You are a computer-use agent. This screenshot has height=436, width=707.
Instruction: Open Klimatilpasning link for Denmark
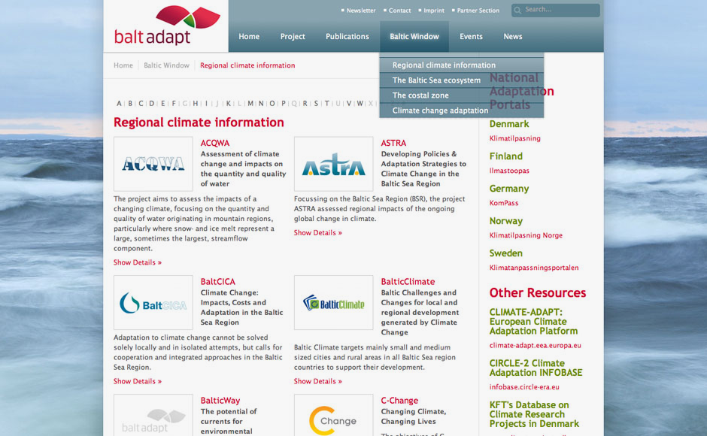coord(514,138)
